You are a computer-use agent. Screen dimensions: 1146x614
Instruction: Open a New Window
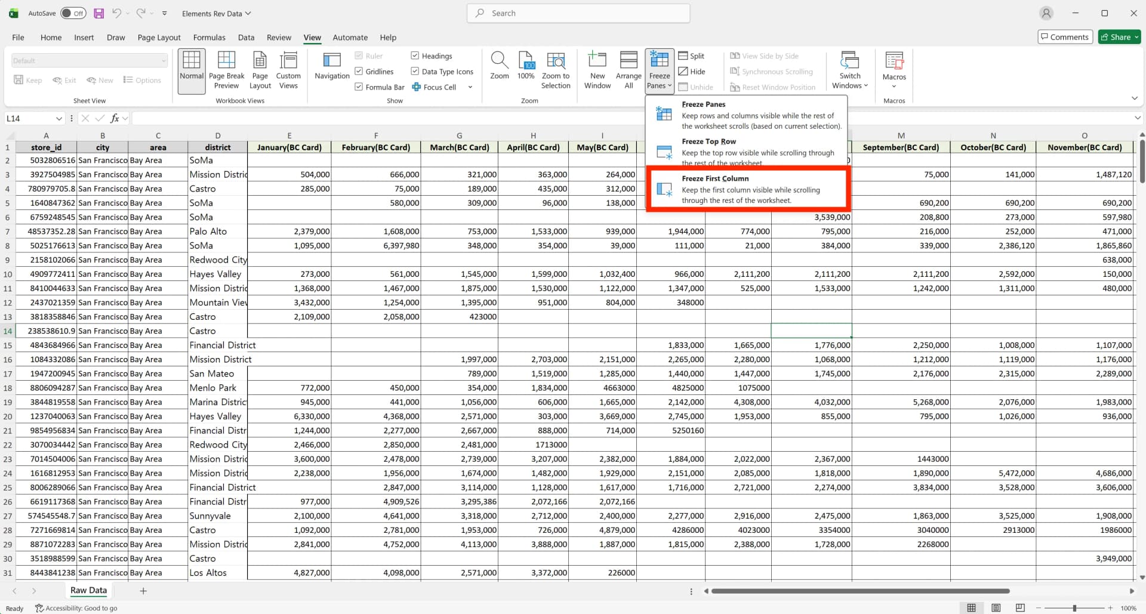[x=597, y=70]
